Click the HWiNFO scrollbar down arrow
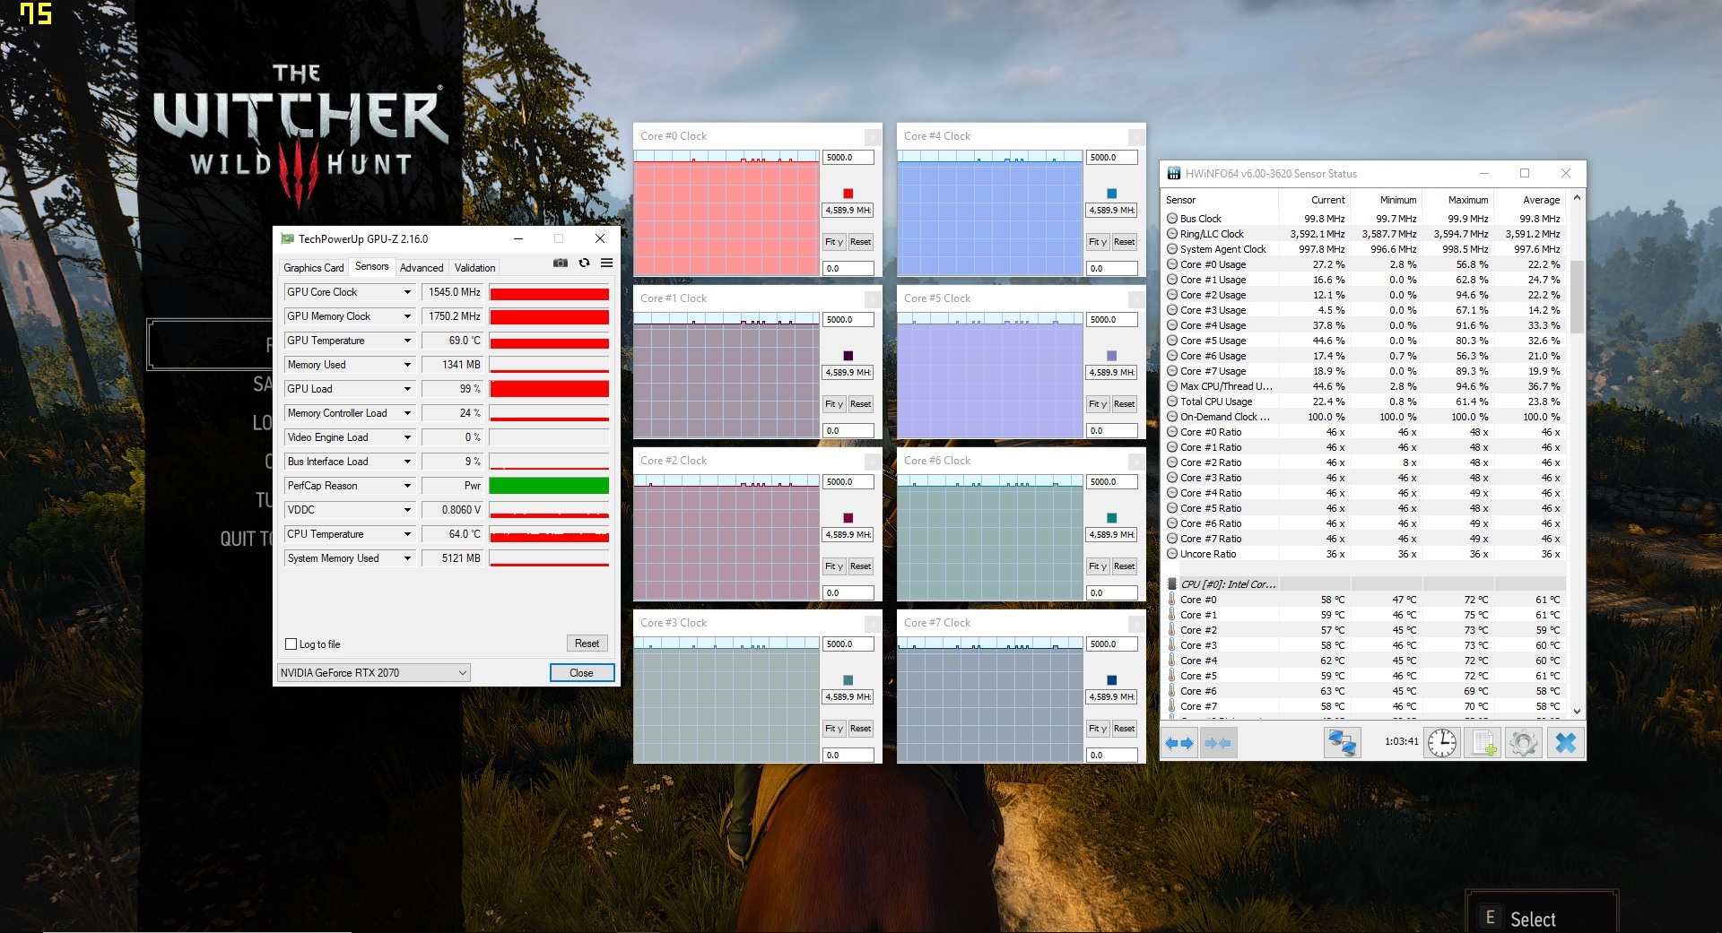This screenshot has height=933, width=1722. tap(1577, 712)
